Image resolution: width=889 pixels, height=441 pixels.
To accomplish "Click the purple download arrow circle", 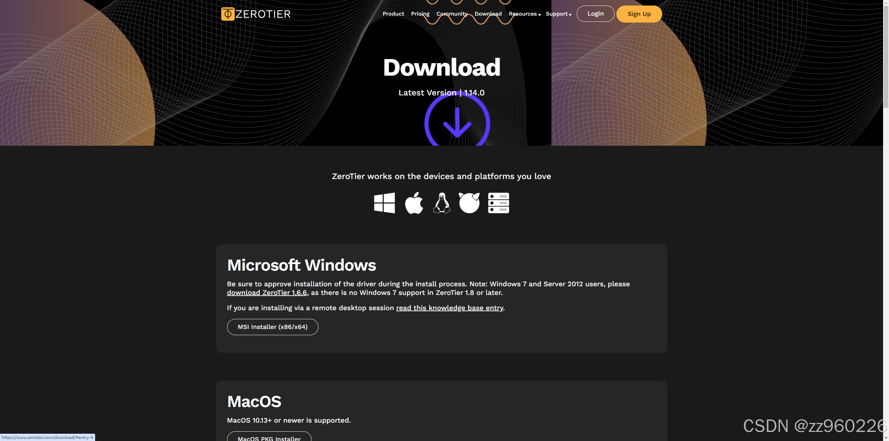I will click(457, 123).
